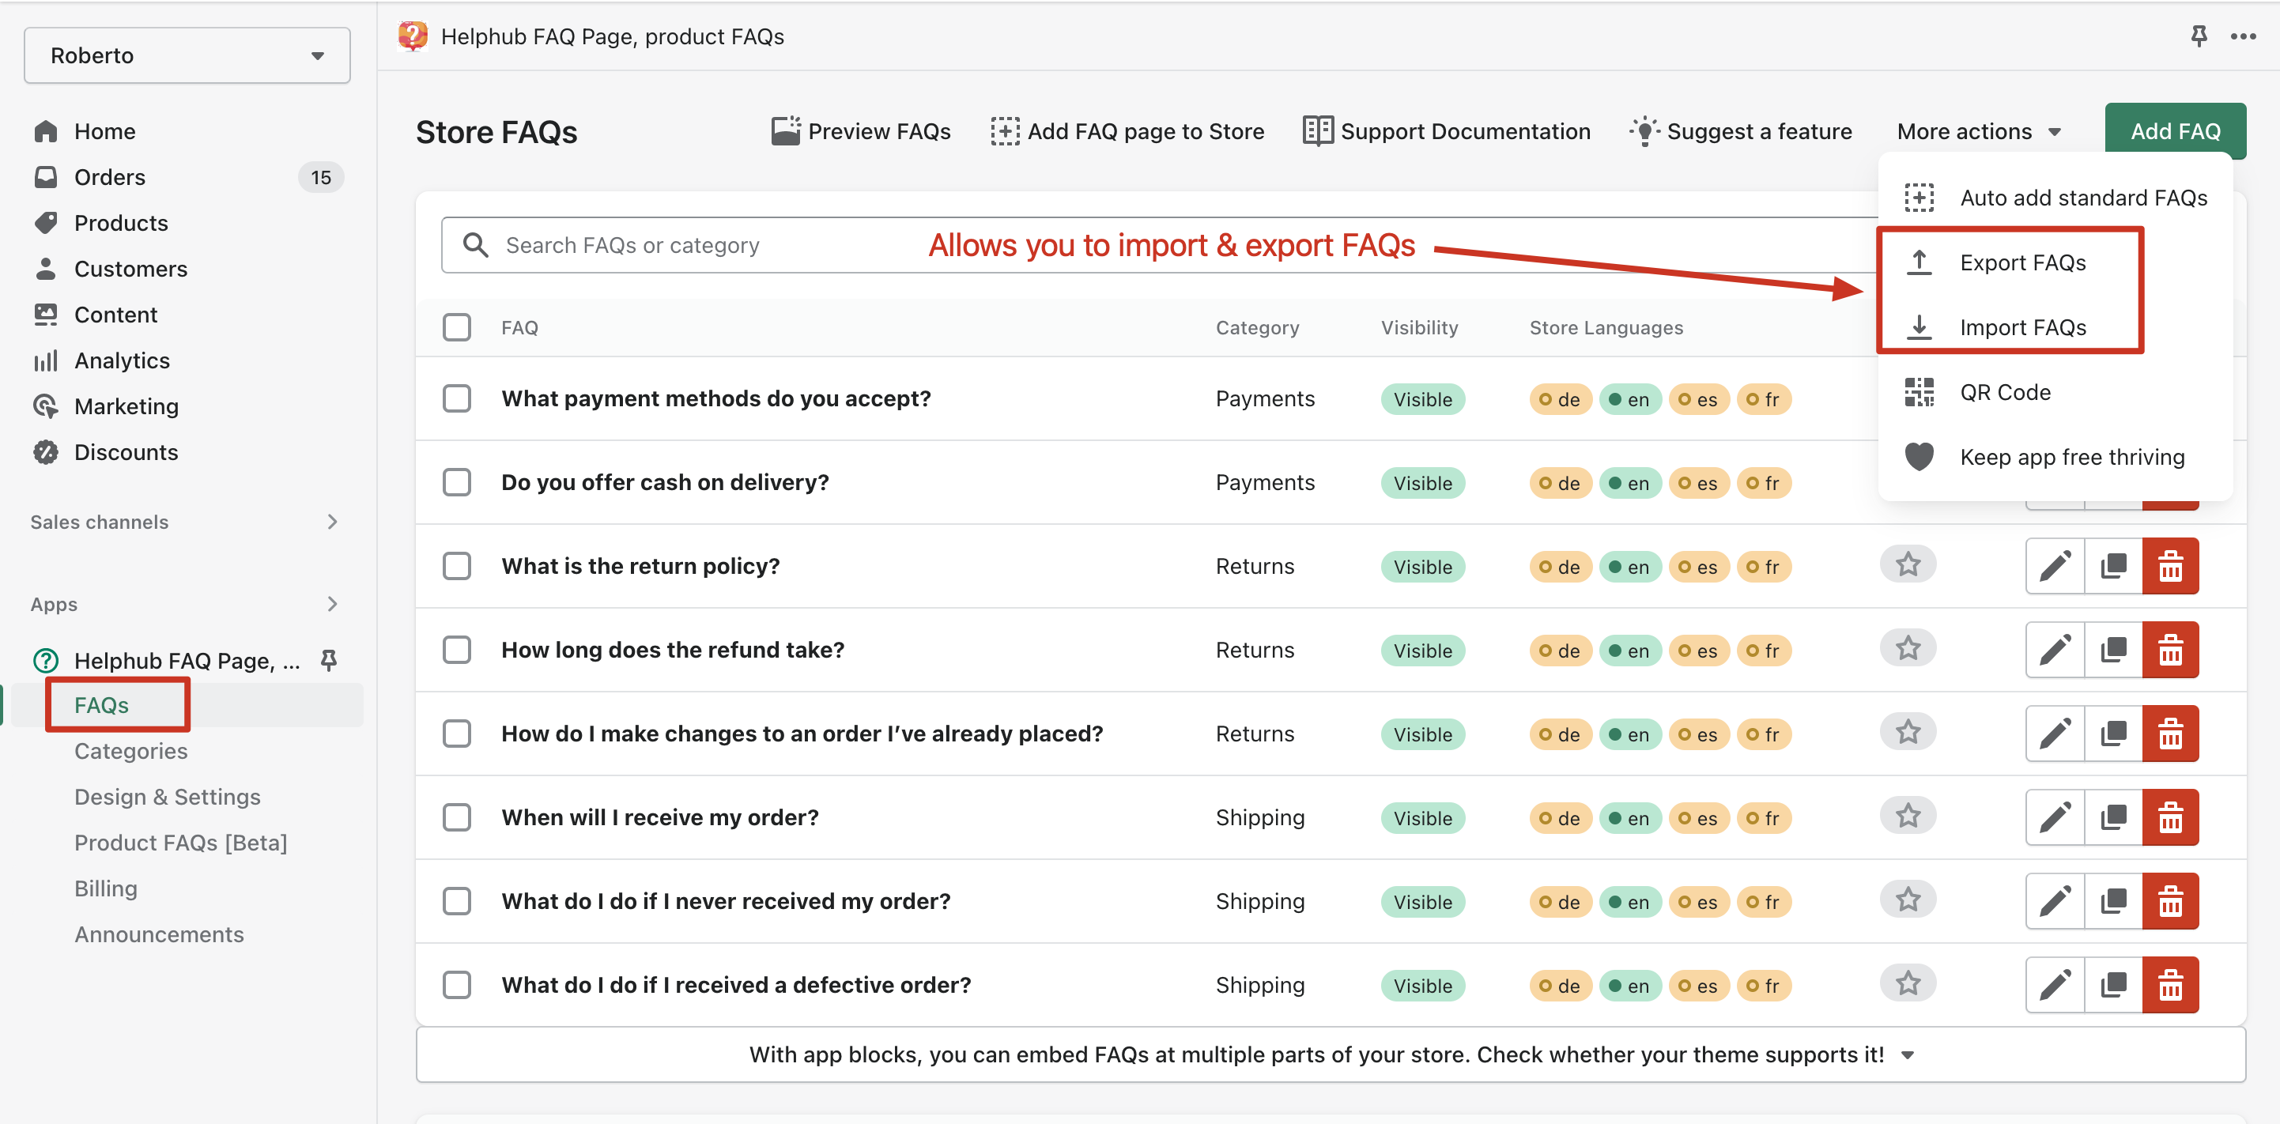Click the 'en' language badge on first FAQ
This screenshot has width=2280, height=1124.
coord(1629,399)
